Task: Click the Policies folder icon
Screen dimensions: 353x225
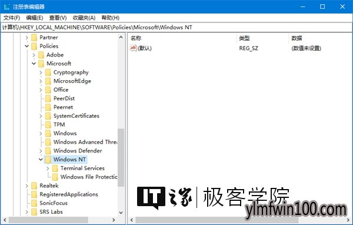Action: click(34, 46)
